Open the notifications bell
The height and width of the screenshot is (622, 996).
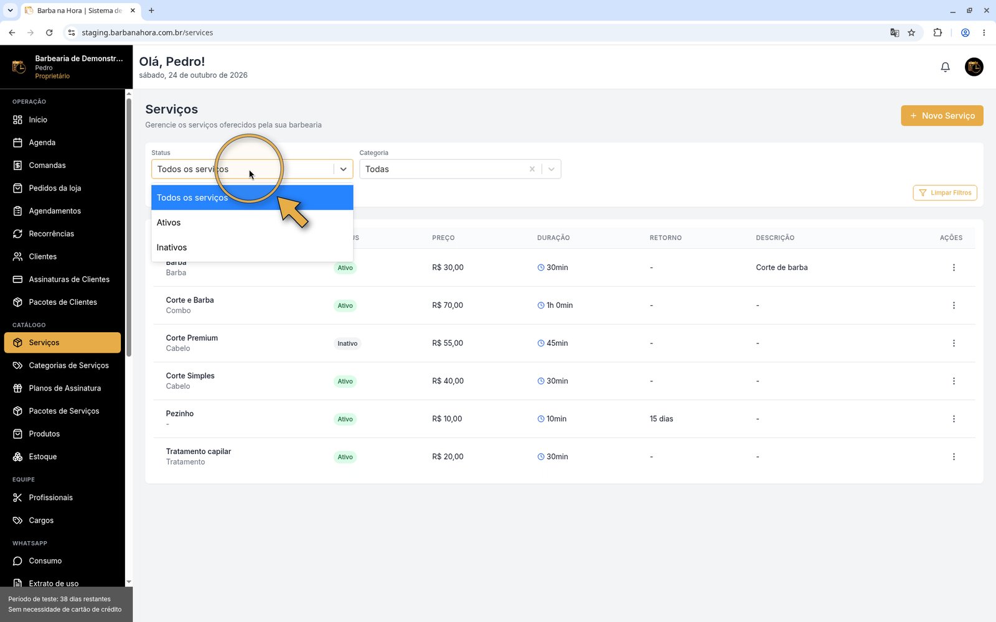pyautogui.click(x=945, y=67)
